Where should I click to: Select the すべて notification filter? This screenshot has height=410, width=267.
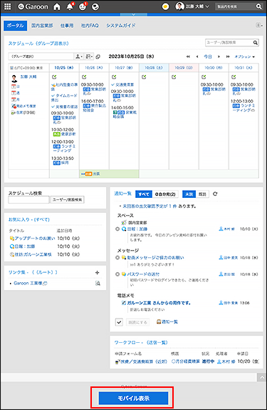[x=144, y=194]
